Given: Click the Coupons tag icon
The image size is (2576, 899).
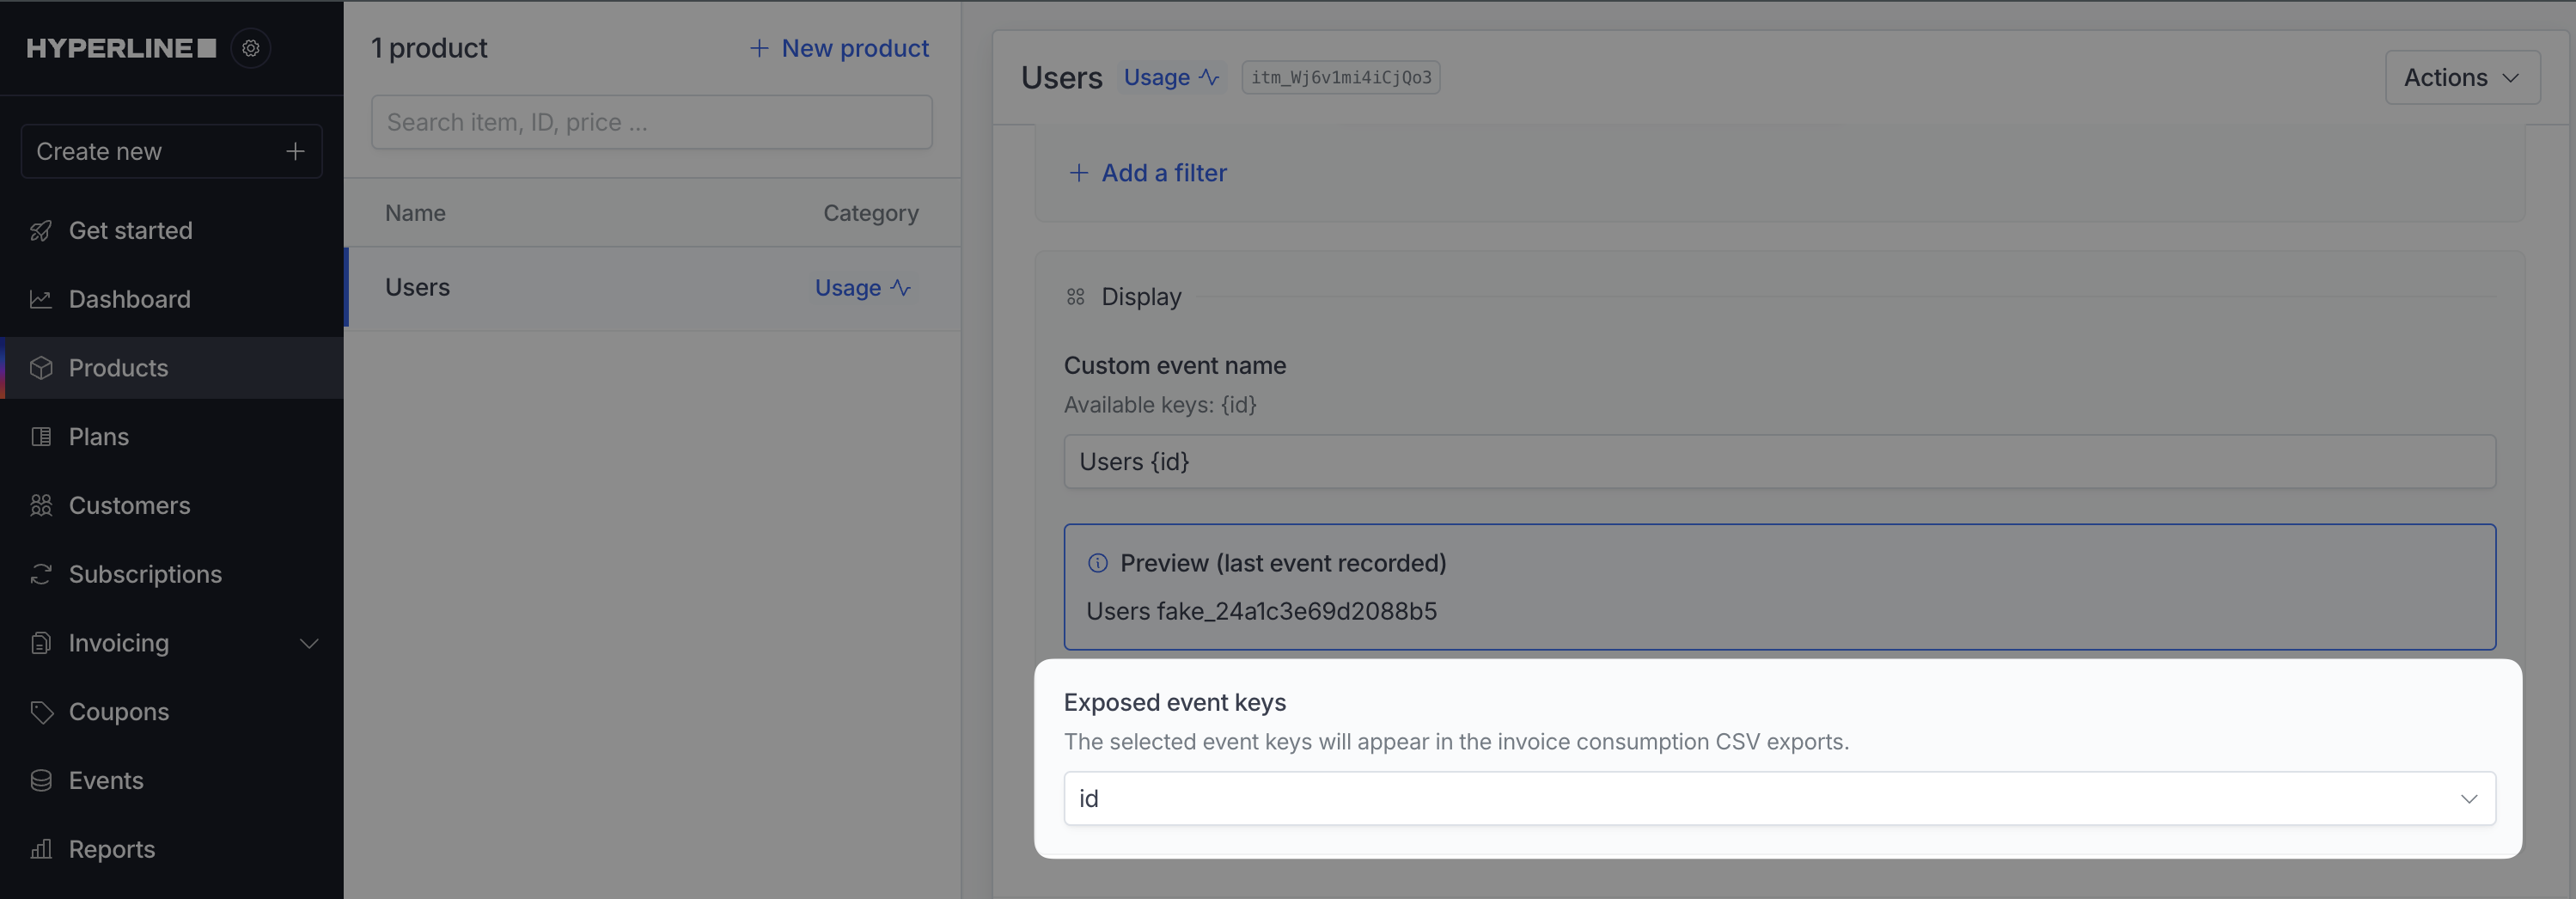Looking at the screenshot, I should pyautogui.click(x=41, y=712).
